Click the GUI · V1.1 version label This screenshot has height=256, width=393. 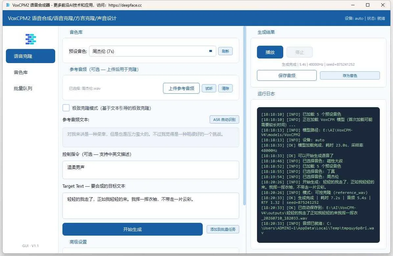30,246
